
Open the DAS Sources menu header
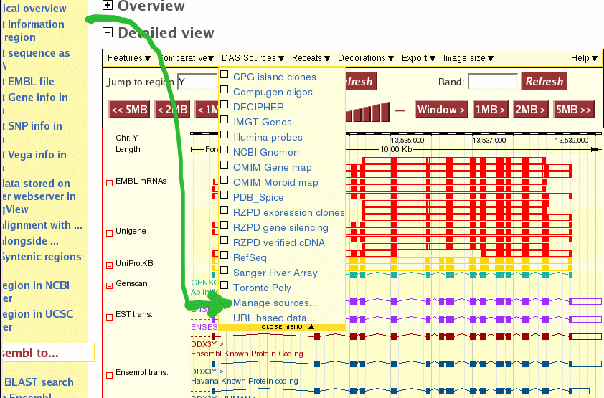(253, 58)
